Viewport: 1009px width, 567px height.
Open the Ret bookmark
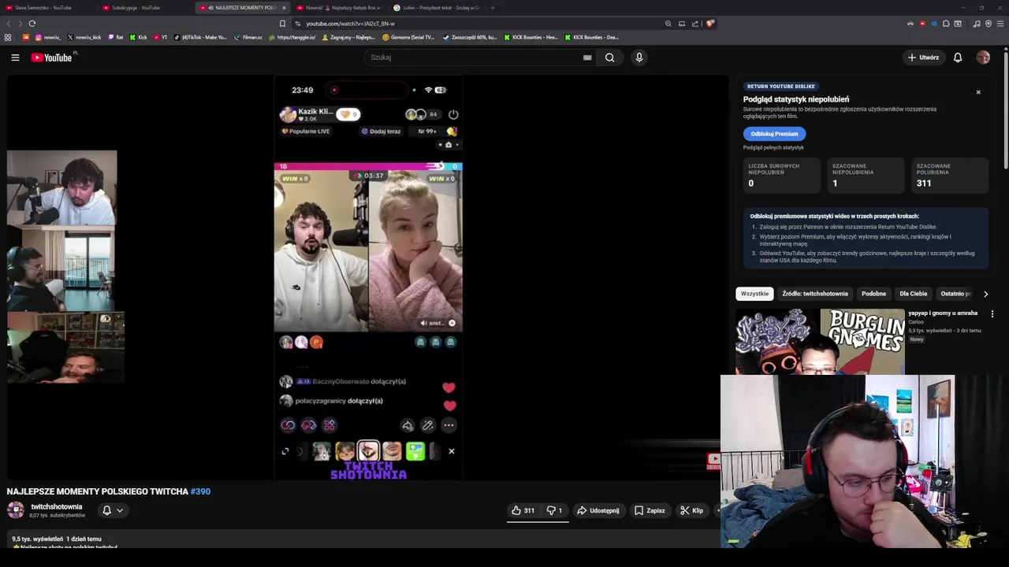(116, 37)
